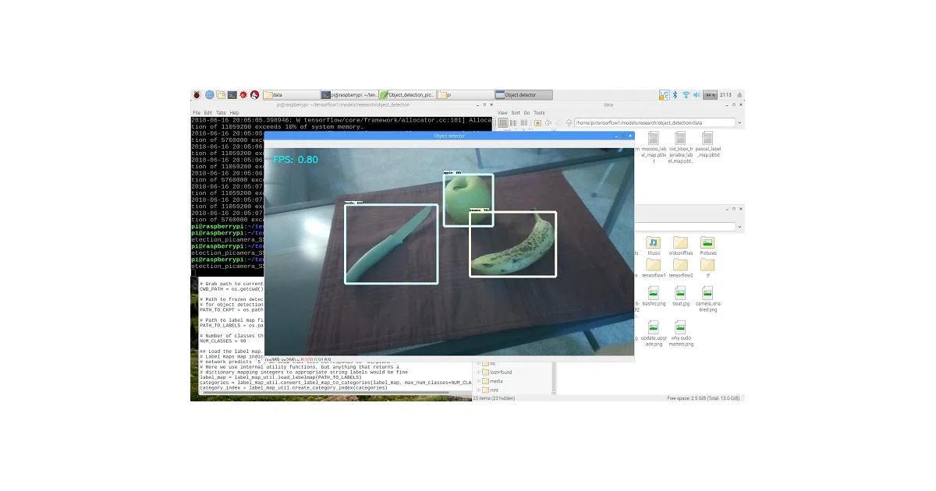This screenshot has width=936, height=491.
Task: Switch data window to compact list view
Action: (x=513, y=123)
